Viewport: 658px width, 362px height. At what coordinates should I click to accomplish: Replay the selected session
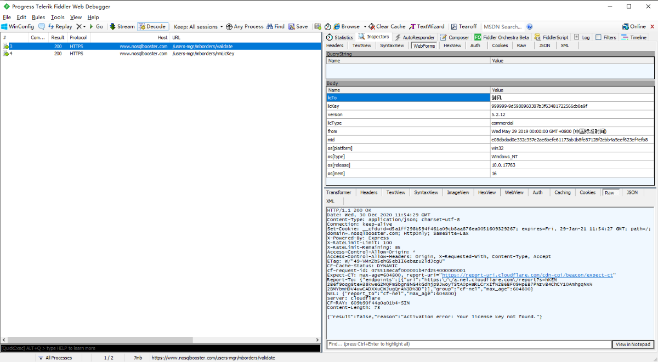click(x=60, y=26)
